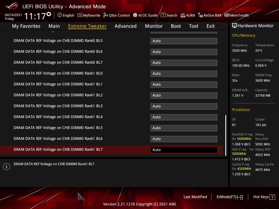This screenshot has width=279, height=209.
Task: Click the Hardware Monitor display icon
Action: 235,26
